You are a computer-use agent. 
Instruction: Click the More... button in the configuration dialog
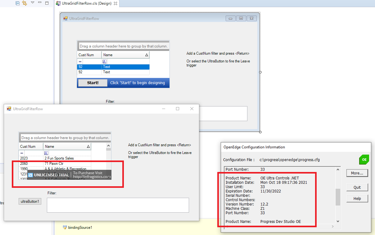357,173
